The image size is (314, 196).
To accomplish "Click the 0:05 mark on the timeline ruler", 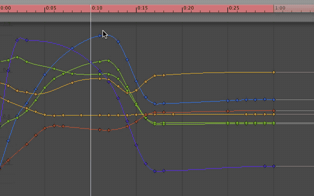I will (51, 8).
